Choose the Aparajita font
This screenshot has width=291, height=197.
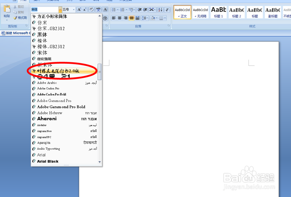point(64,143)
